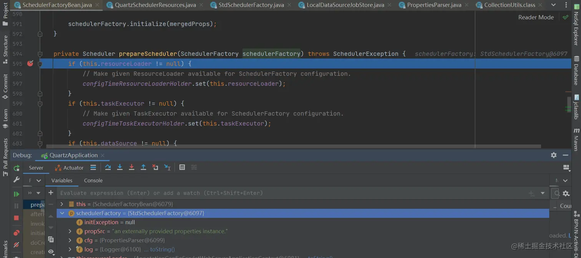Image resolution: width=581 pixels, height=258 pixels.
Task: Click Trace Current Stream Chain icon
Action: [x=194, y=168]
